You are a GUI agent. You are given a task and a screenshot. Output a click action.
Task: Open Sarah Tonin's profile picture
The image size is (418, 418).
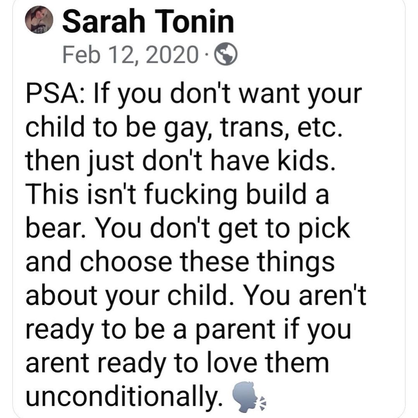pos(39,20)
